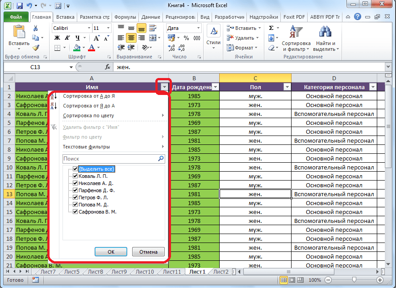
Task: Apply bold formatting with Ж icon
Action: tap(57, 38)
